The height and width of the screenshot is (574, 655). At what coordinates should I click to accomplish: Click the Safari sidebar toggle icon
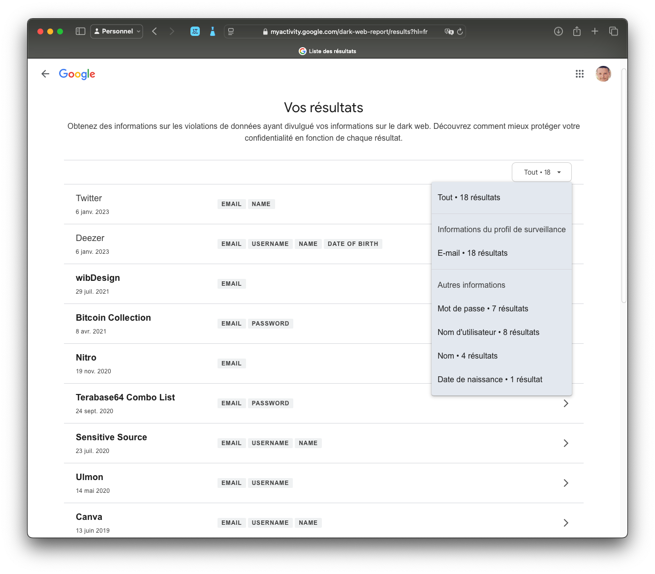[x=81, y=31]
